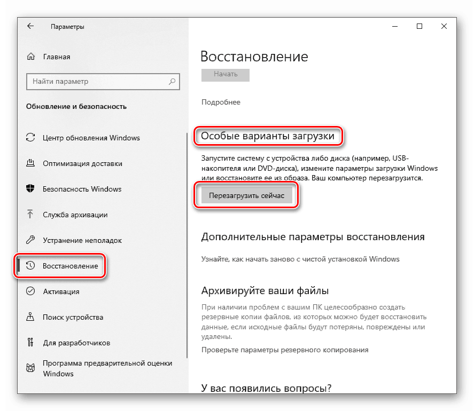Focus the Найти параметр search field

(x=103, y=82)
